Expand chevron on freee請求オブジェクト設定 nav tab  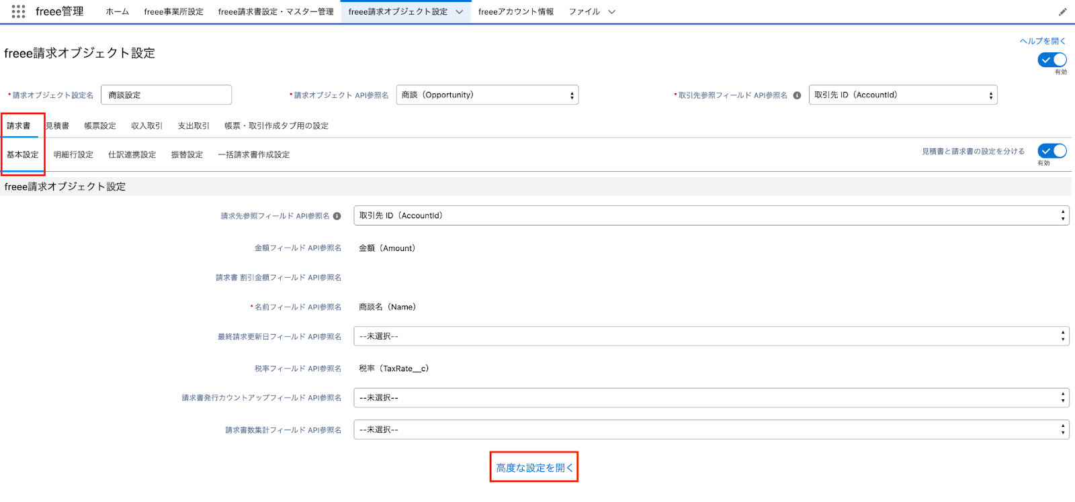(460, 12)
